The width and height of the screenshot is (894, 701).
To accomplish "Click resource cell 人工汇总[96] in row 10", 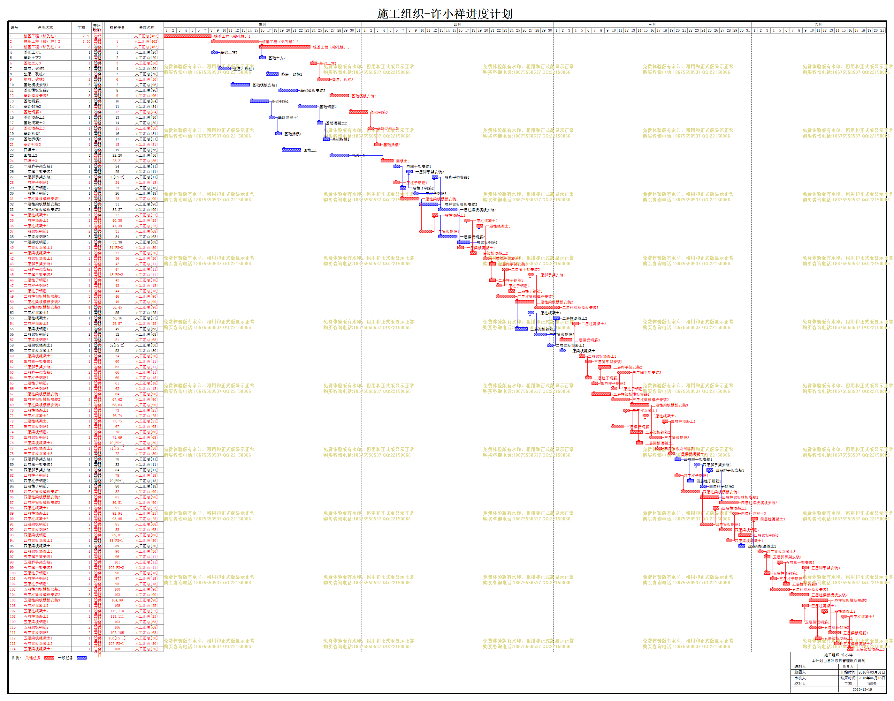I will tap(146, 85).
